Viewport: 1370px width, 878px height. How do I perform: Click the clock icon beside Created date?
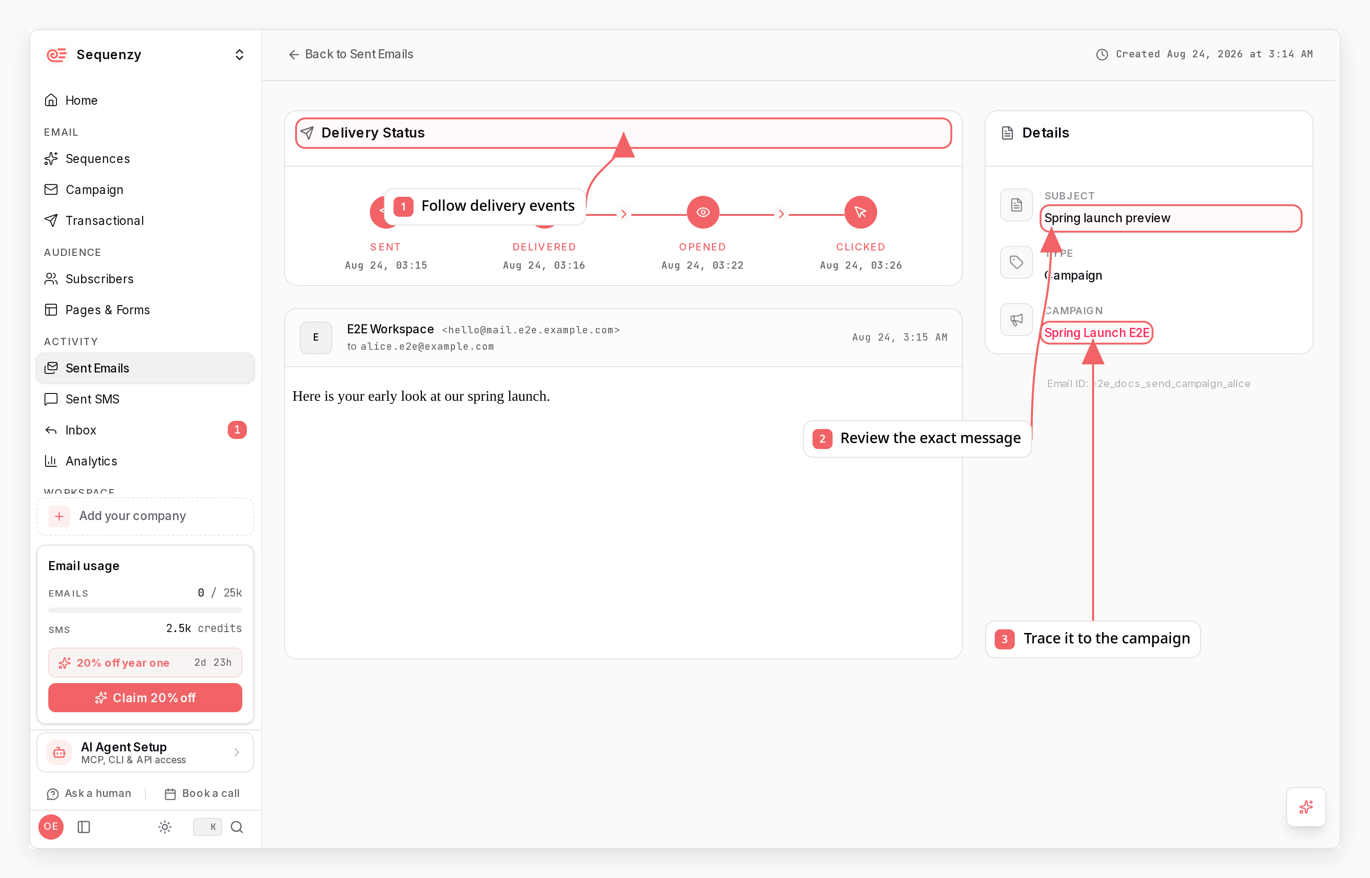(x=1101, y=55)
